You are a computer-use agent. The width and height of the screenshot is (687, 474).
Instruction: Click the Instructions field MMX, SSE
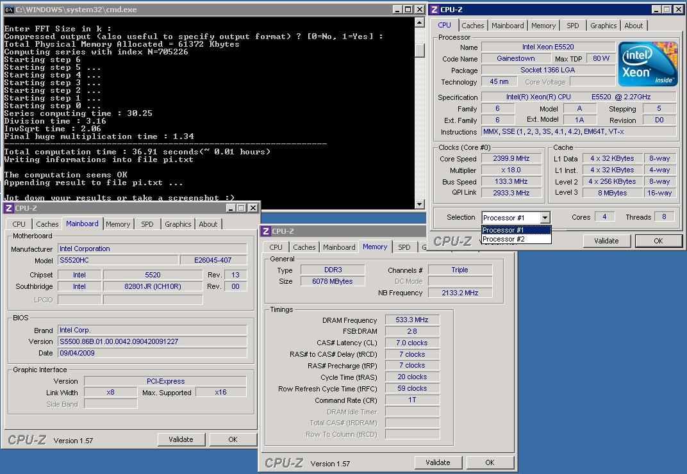(x=579, y=131)
